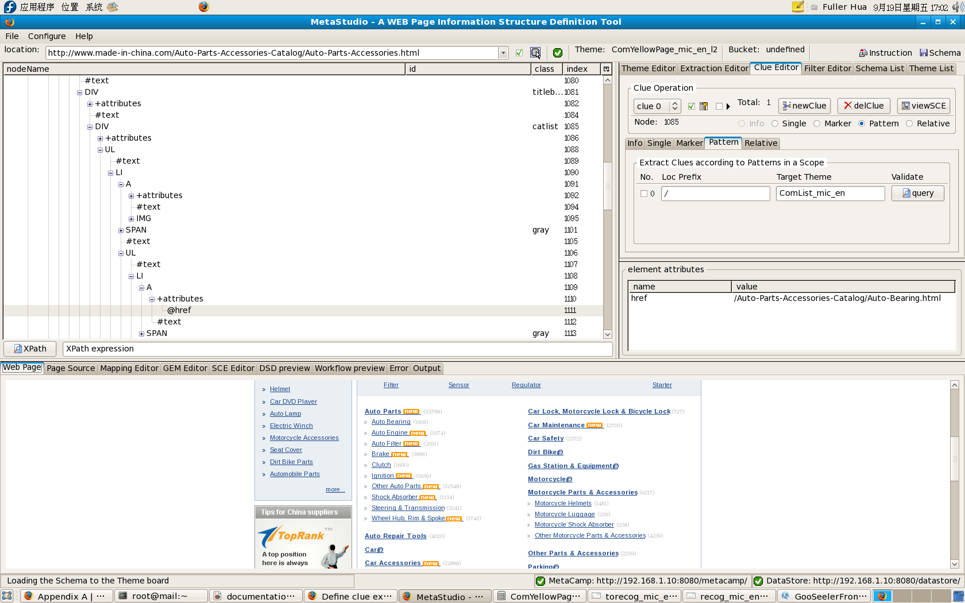Screen dimensions: 965x603
Task: Click the black play arrow in Clue Operation
Action: click(728, 106)
